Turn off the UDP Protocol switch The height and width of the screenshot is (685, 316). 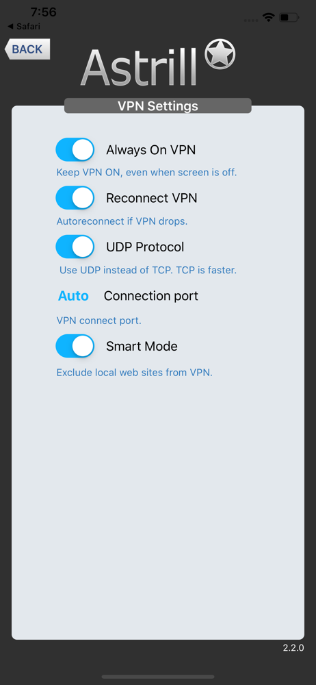pyautogui.click(x=75, y=247)
